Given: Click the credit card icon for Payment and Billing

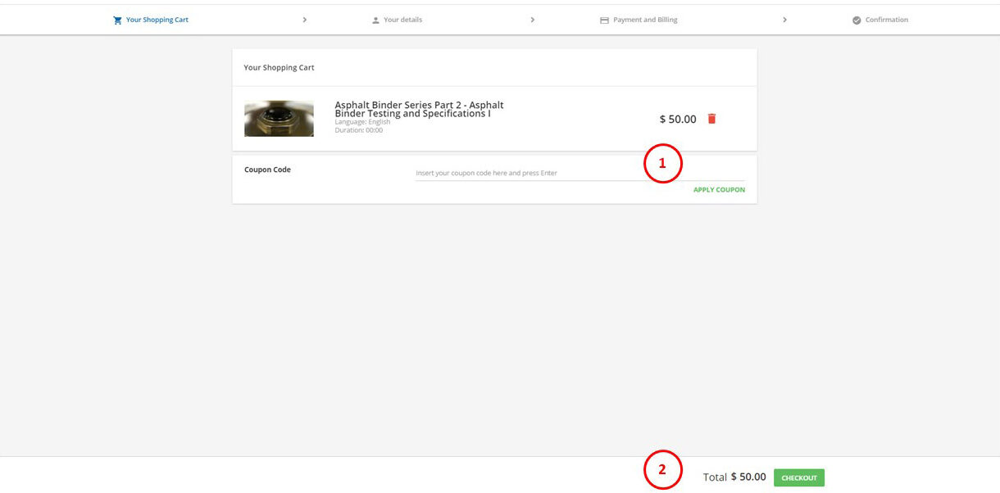Looking at the screenshot, I should (x=605, y=20).
